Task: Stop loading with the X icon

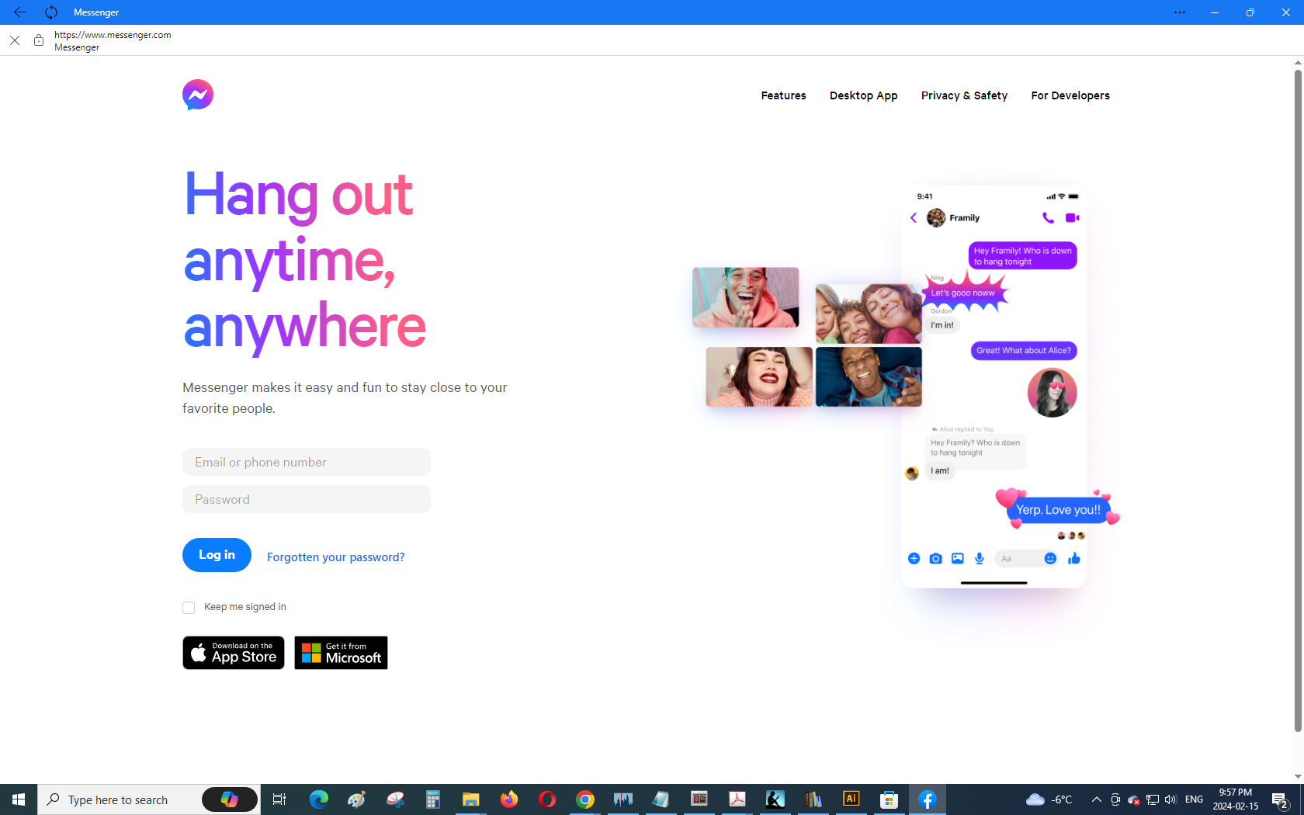Action: pyautogui.click(x=15, y=40)
